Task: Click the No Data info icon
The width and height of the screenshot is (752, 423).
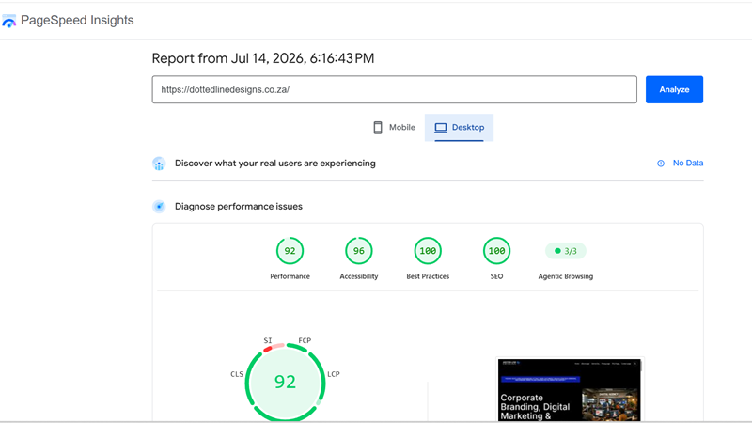Action: (661, 164)
